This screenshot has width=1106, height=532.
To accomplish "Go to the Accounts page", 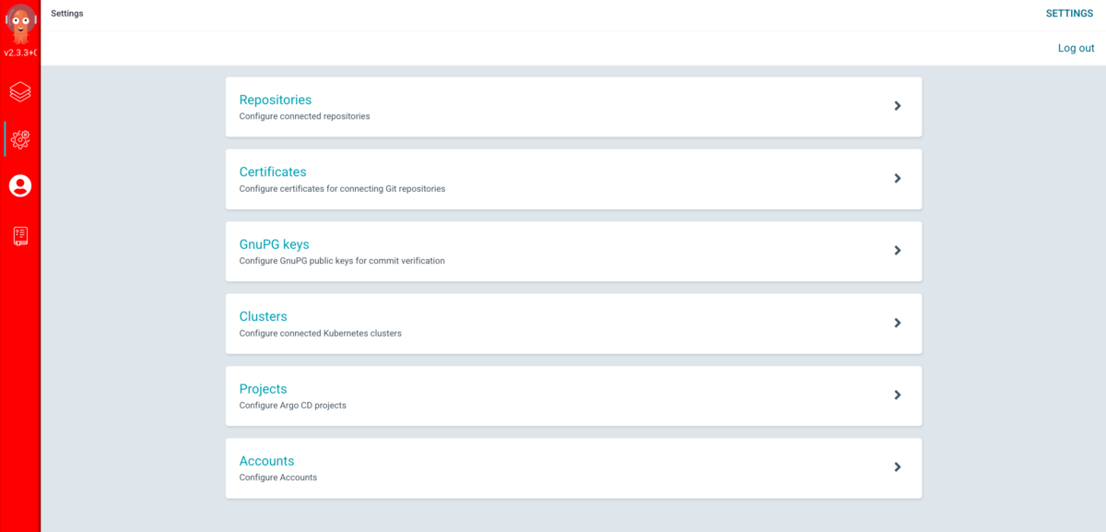I will (x=267, y=461).
